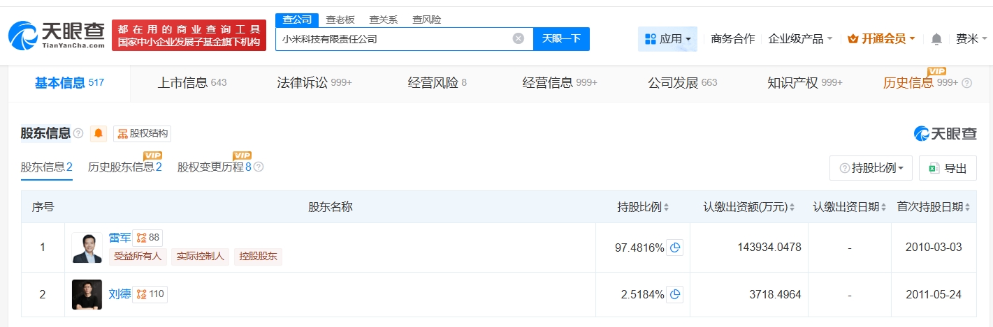Open shareholder 雷军 name link
Image resolution: width=993 pixels, height=327 pixels.
click(119, 238)
